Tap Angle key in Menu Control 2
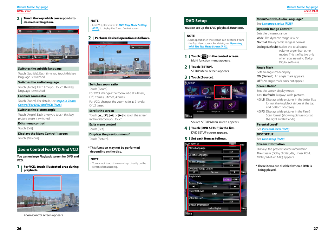The height and width of the screenshot is (238, 335). pos(40,57)
